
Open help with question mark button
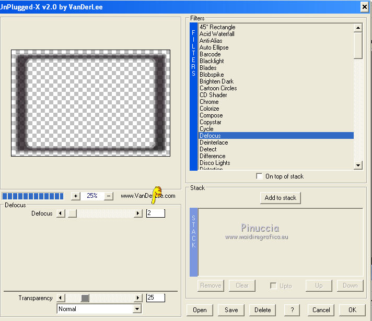tap(292, 310)
